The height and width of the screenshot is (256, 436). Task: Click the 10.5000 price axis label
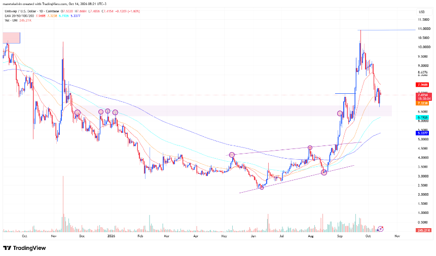pos(423,38)
